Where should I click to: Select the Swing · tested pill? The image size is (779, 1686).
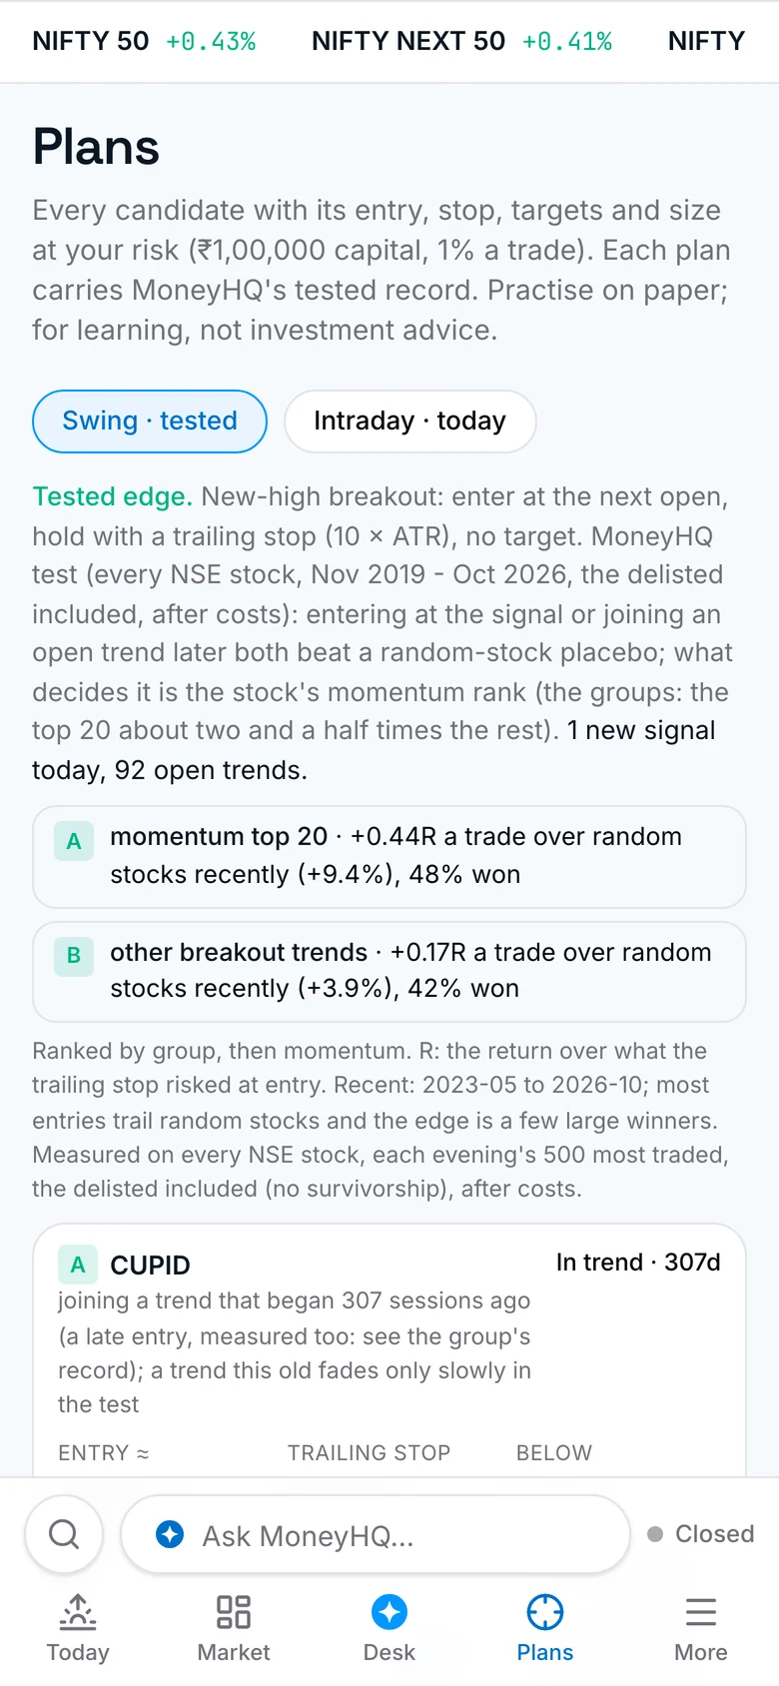tap(150, 421)
